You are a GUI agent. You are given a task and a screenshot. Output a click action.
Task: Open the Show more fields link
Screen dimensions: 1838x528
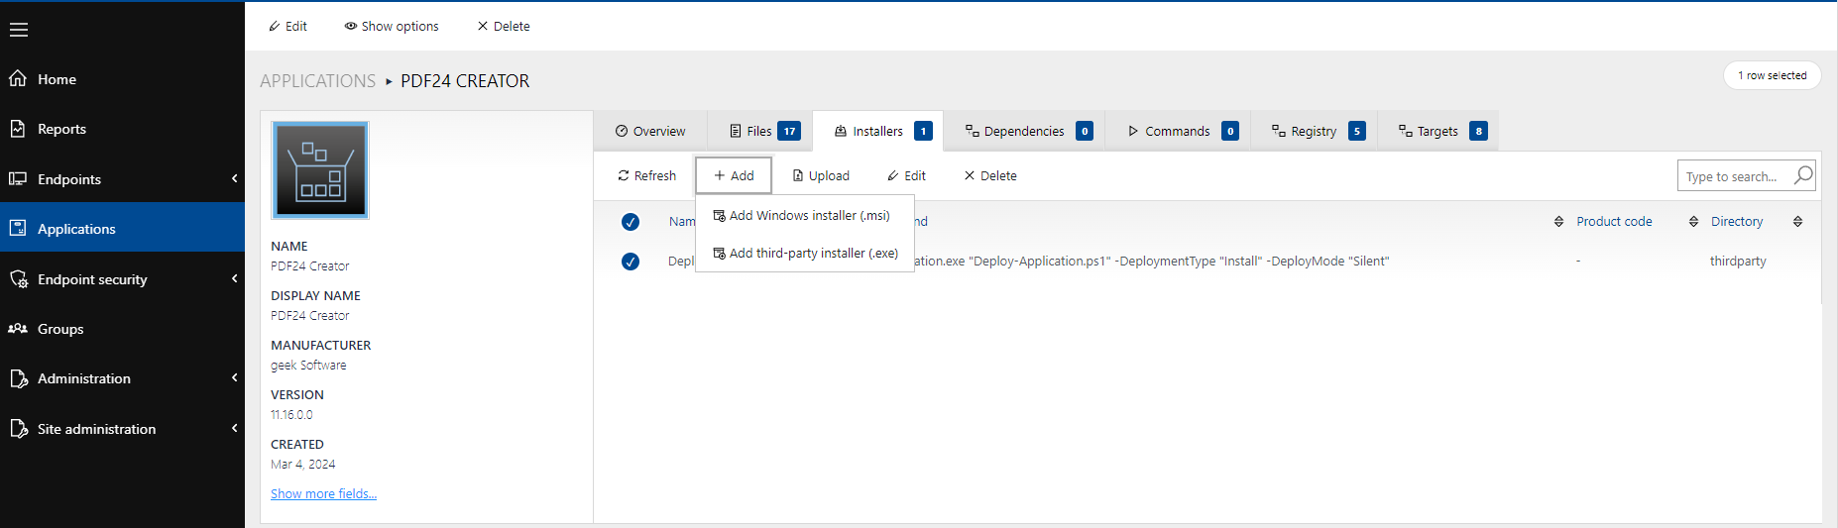pyautogui.click(x=323, y=493)
